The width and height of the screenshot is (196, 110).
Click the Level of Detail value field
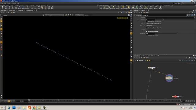pyautogui.click(x=150, y=20)
